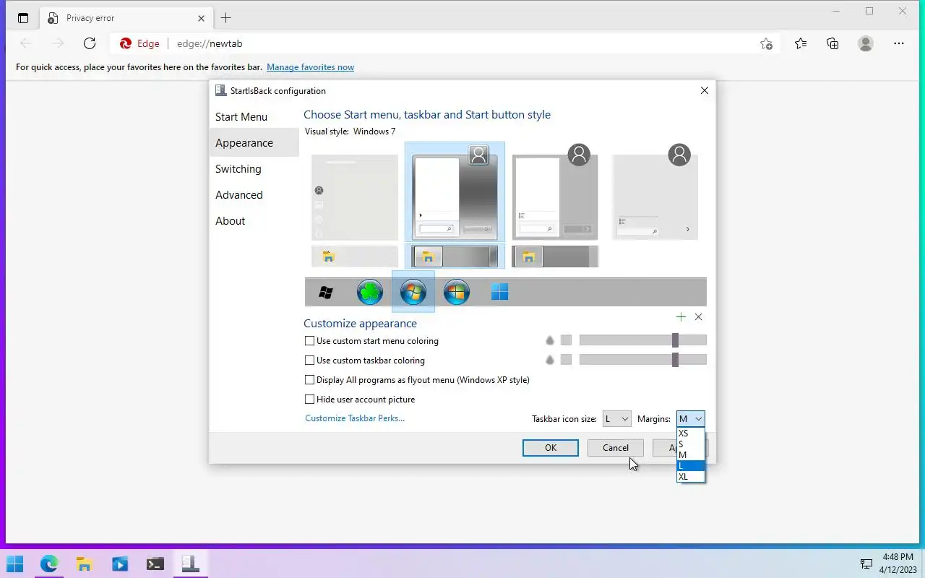Image resolution: width=925 pixels, height=578 pixels.
Task: Adjust start menu opacity slider
Action: 643,340
